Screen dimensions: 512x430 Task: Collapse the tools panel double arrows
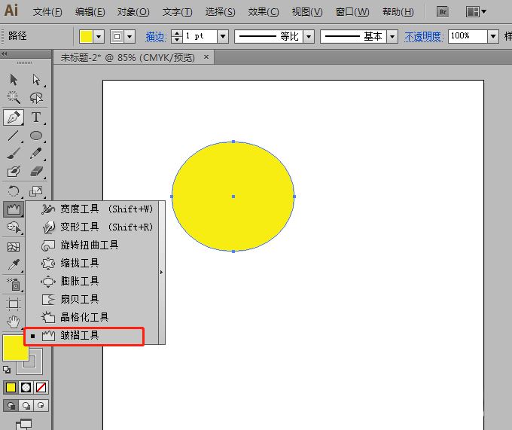[4, 53]
